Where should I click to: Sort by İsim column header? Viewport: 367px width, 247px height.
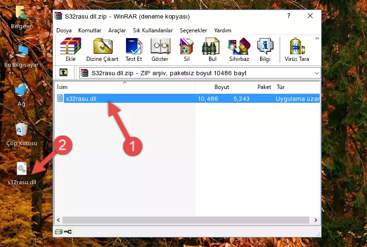click(125, 87)
